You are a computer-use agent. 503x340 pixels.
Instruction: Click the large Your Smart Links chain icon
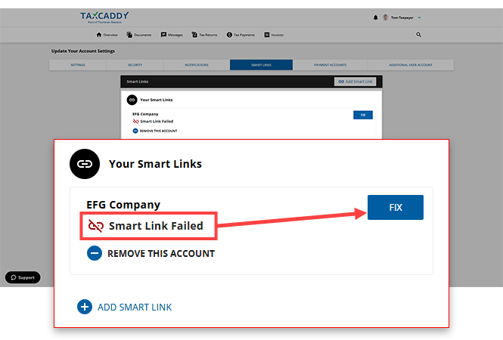[85, 164]
